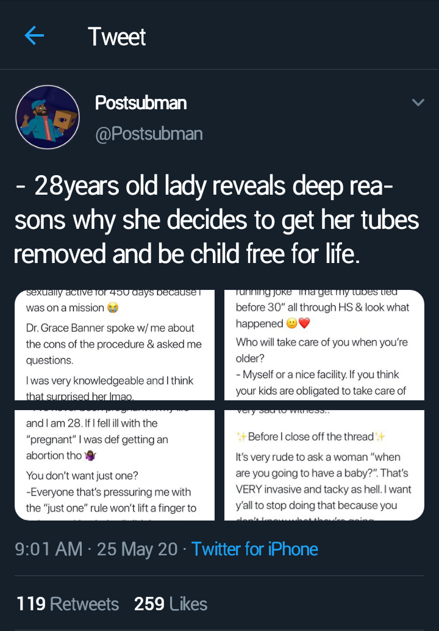The width and height of the screenshot is (439, 631).
Task: Click the crying emoji after "on a mission"
Action: coord(112,308)
